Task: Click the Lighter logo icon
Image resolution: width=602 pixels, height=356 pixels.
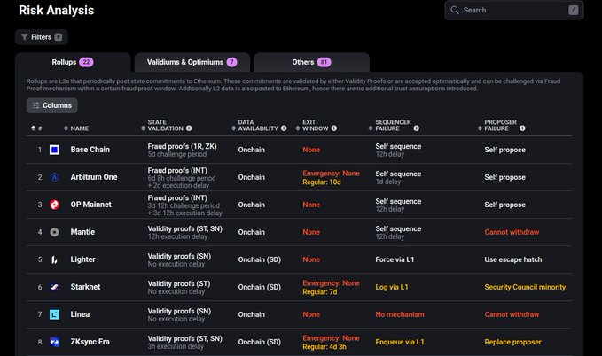Action: [54, 259]
